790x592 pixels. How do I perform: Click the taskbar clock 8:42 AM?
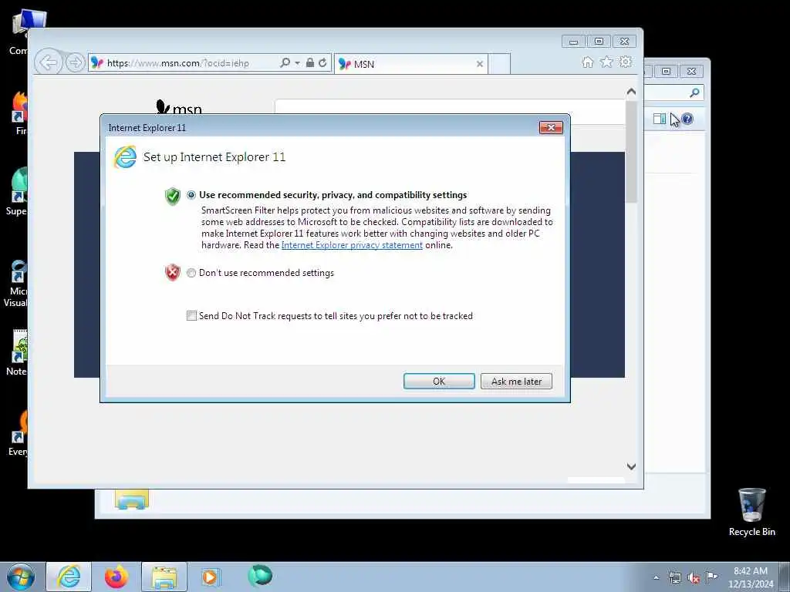point(751,571)
